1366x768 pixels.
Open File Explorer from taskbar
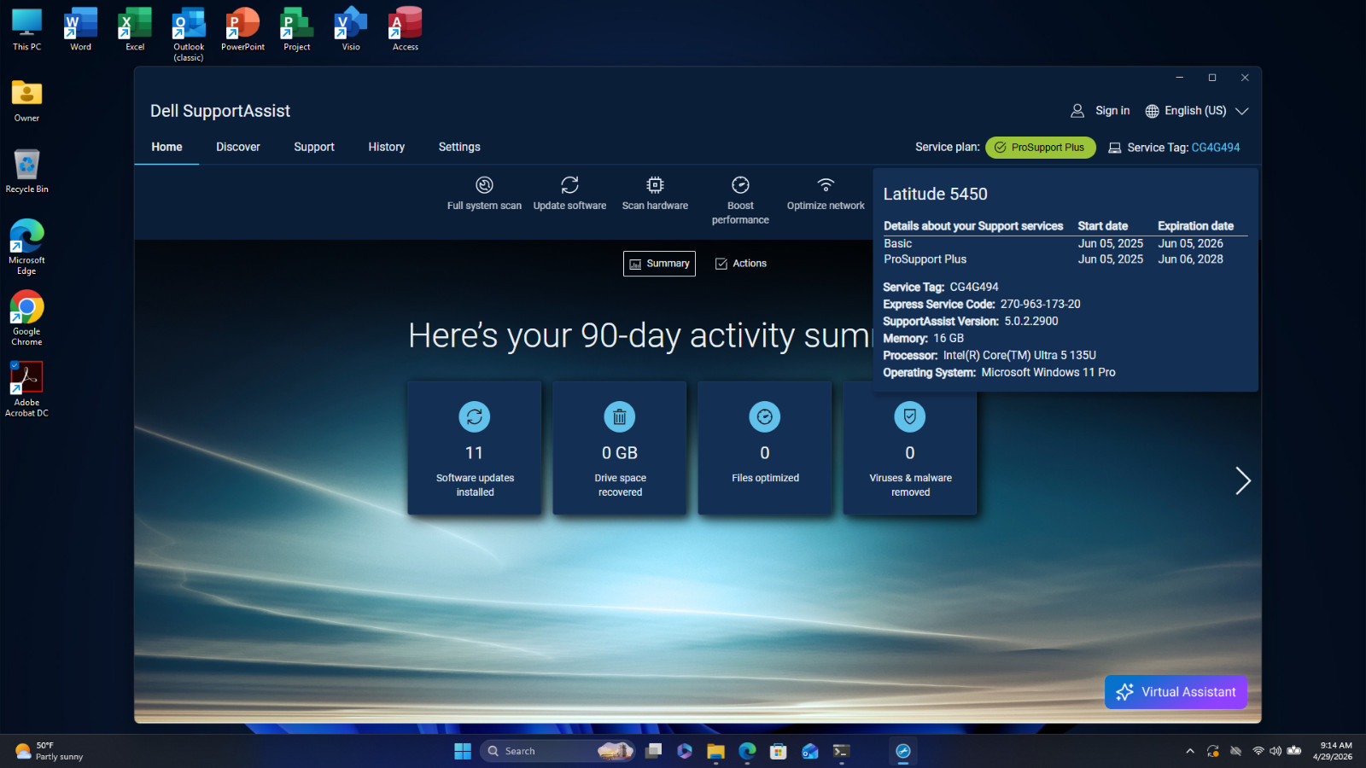715,751
